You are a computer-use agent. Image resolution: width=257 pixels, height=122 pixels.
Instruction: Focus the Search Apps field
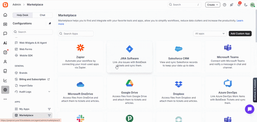pyautogui.click(x=76, y=34)
